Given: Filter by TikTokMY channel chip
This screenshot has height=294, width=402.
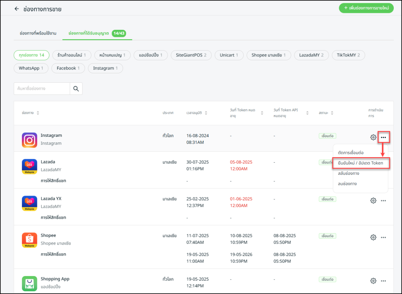Looking at the screenshot, I should [348, 55].
